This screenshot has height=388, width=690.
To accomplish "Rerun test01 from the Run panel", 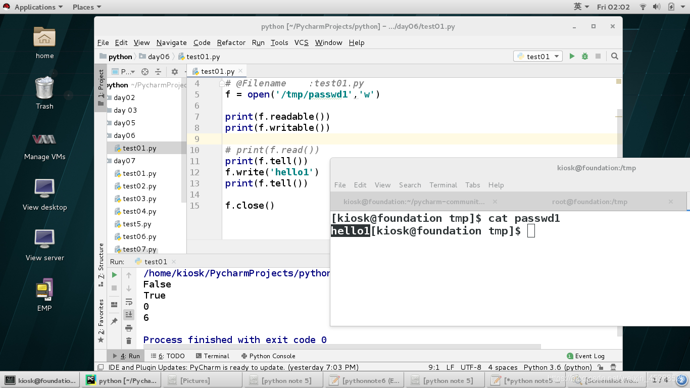I will [x=115, y=275].
